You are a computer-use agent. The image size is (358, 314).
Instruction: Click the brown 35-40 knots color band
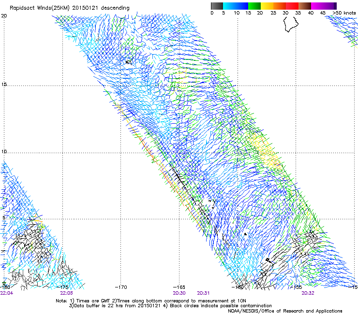click(305, 6)
